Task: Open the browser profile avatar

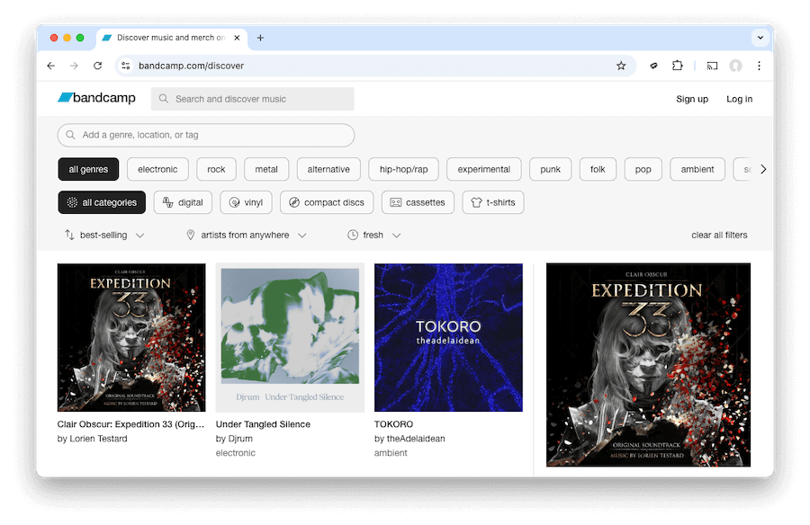Action: pos(735,66)
